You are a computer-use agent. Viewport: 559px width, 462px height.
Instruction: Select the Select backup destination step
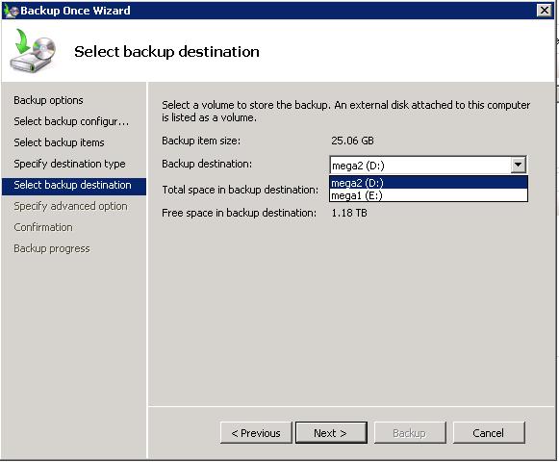pos(74,186)
